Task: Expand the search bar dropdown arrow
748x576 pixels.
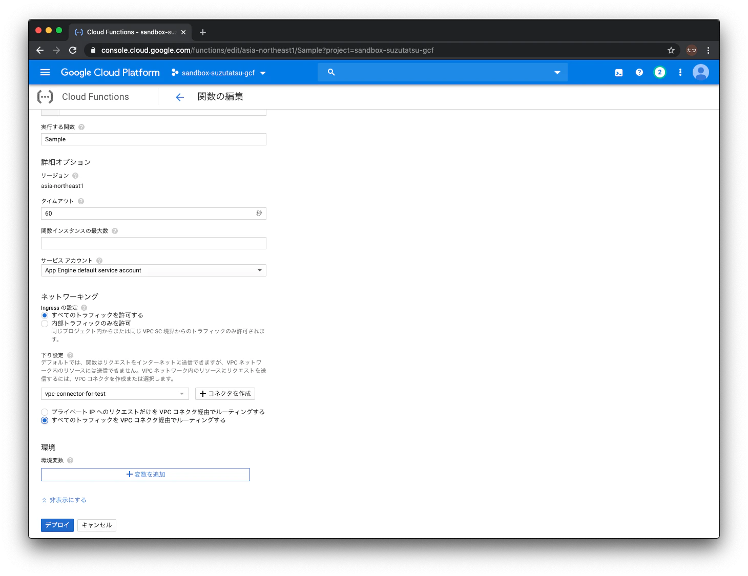Action: [557, 73]
